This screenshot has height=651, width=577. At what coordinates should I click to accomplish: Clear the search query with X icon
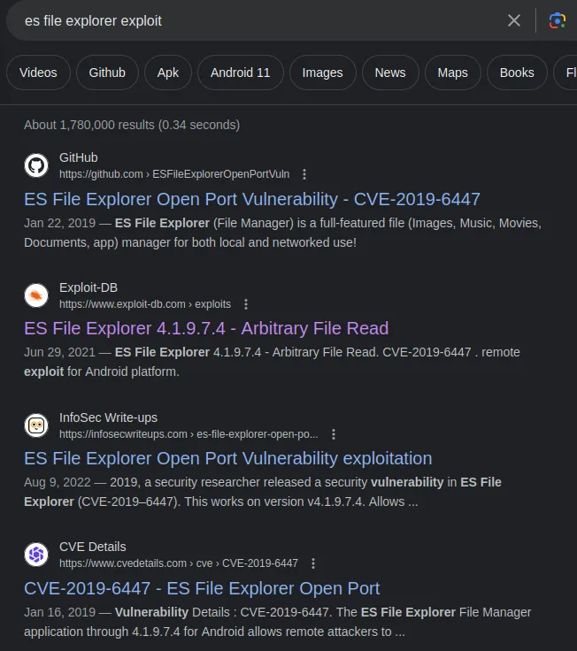[x=514, y=20]
